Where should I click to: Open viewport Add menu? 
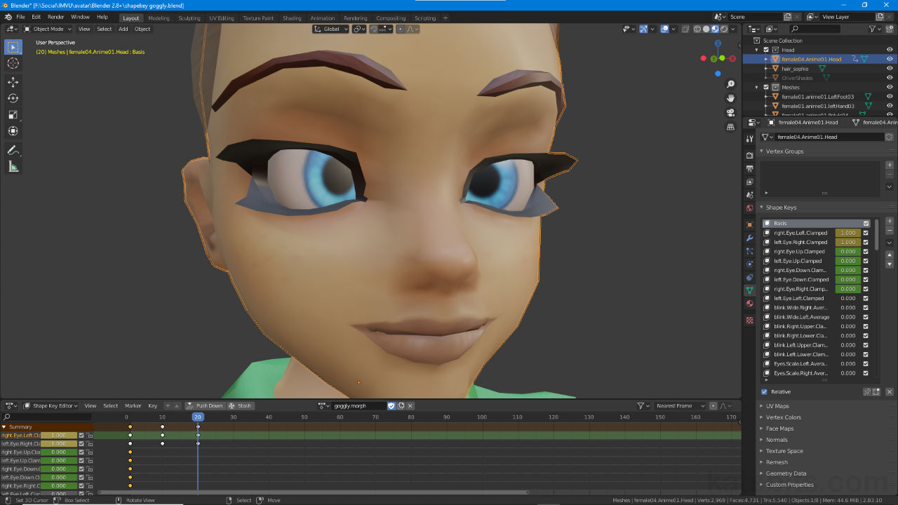click(x=123, y=29)
